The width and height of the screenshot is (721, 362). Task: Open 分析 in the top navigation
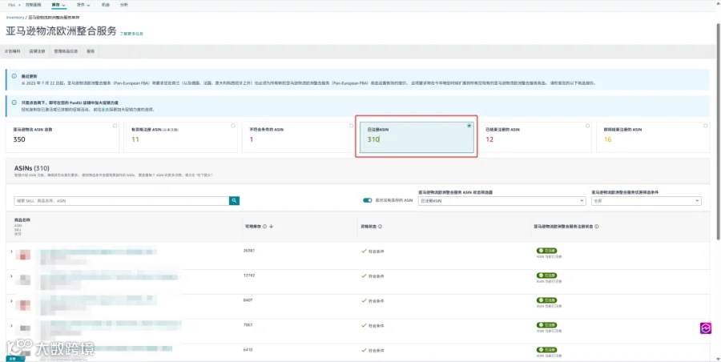click(123, 5)
